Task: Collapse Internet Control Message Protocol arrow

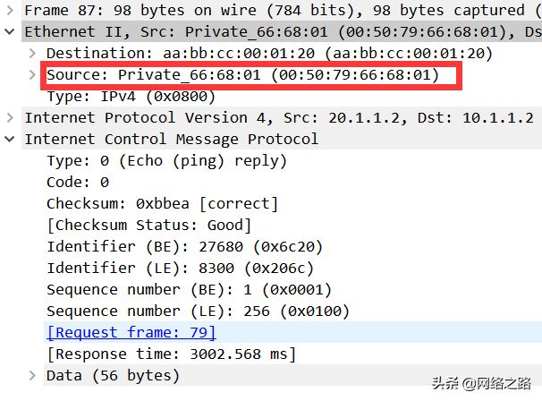Action: coord(10,139)
